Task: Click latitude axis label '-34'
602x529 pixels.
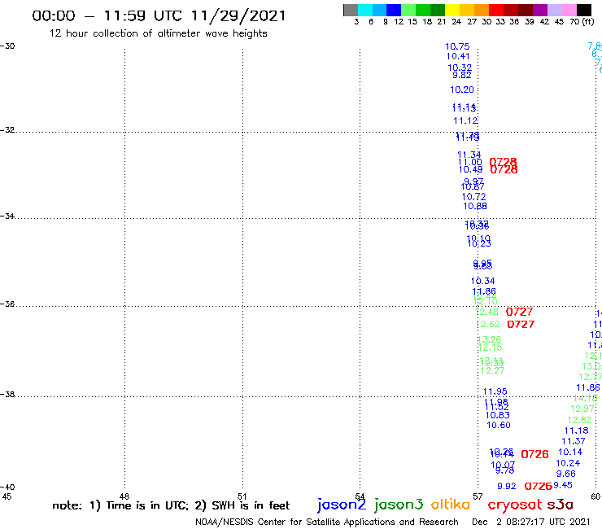Action: coord(7,216)
